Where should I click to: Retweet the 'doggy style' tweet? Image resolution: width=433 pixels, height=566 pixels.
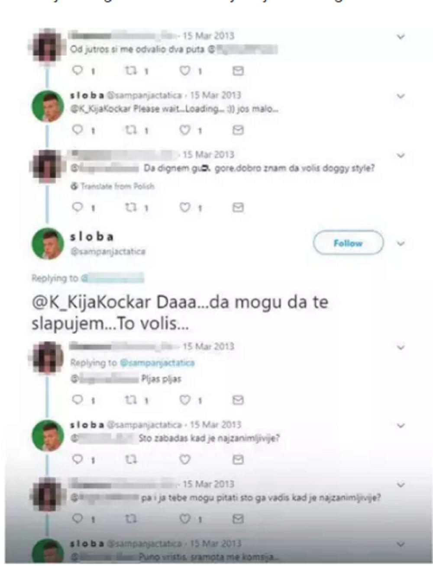point(131,208)
